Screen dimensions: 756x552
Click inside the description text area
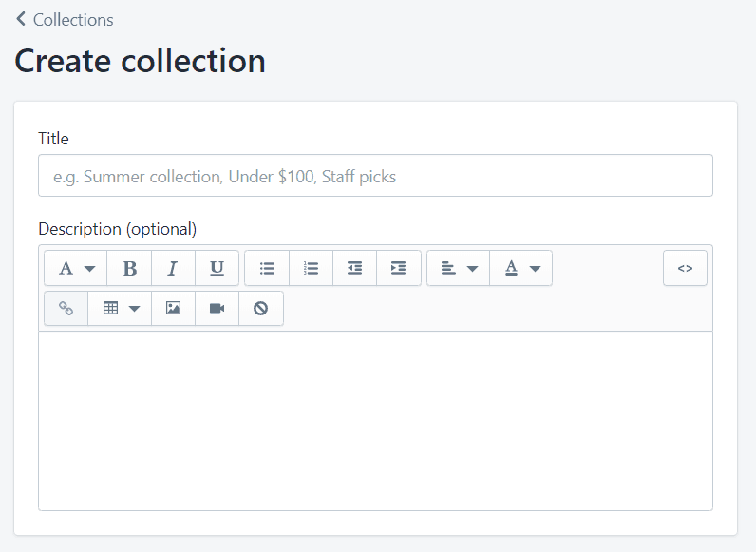pos(375,421)
